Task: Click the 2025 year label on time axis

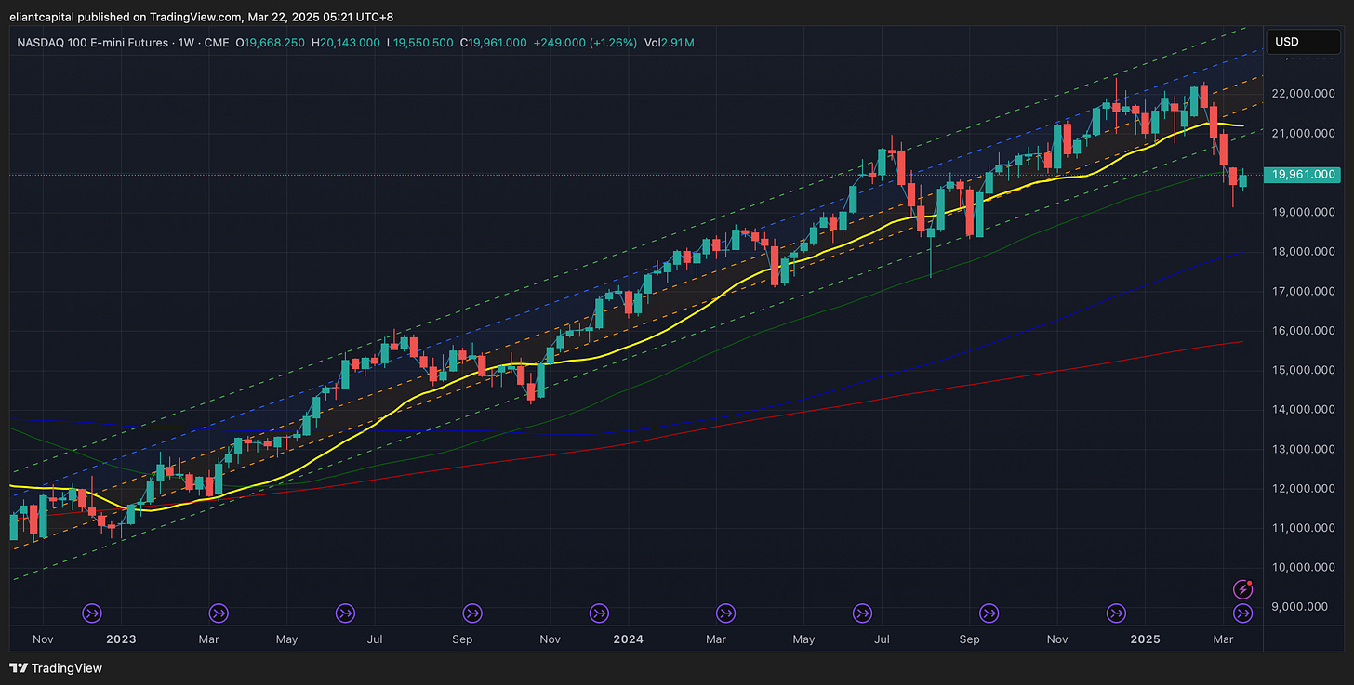Action: tap(1144, 639)
